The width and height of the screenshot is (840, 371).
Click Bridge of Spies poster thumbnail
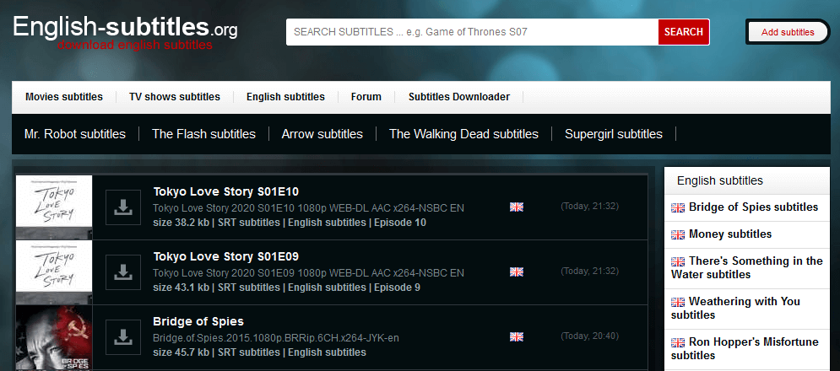coord(54,337)
